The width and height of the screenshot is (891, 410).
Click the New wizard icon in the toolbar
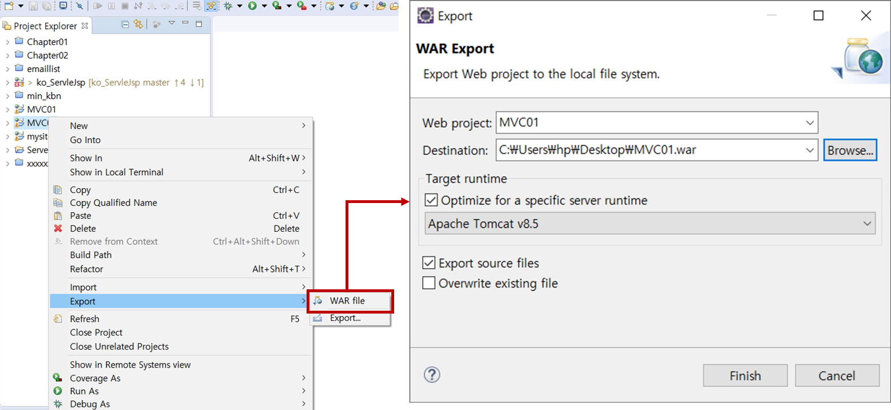[x=8, y=6]
